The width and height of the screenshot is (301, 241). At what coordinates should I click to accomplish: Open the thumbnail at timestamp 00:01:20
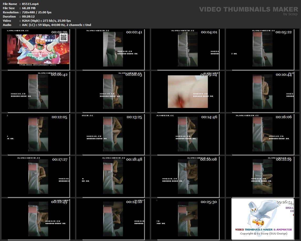[38, 49]
